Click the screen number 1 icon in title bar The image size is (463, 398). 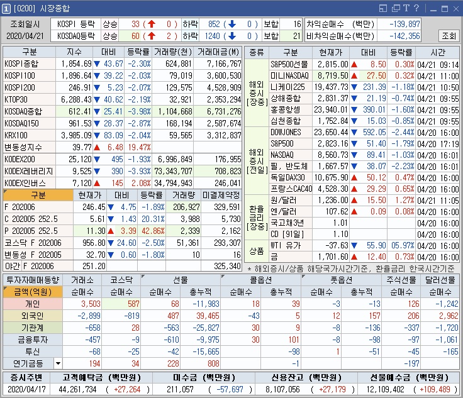pyautogui.click(x=6, y=9)
